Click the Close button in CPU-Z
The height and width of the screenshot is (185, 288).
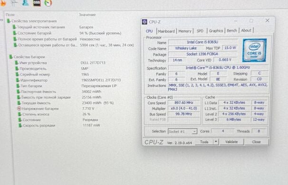(x=256, y=142)
